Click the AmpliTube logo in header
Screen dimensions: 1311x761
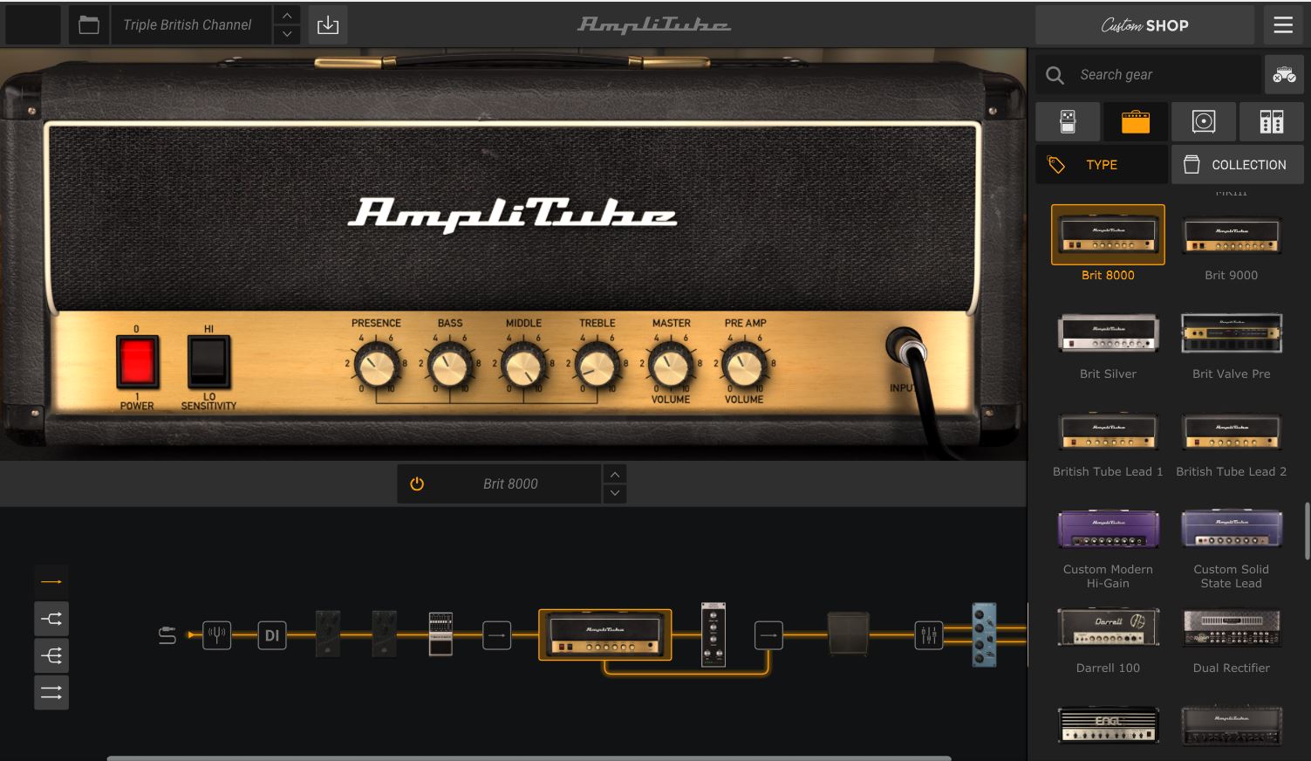654,25
